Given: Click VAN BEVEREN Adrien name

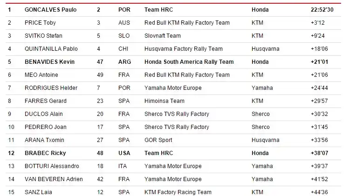Looking at the screenshot, I should click(53, 179).
